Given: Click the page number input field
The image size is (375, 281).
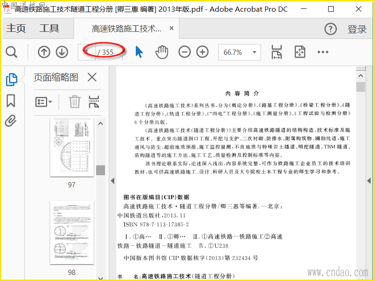Looking at the screenshot, I should click(87, 52).
